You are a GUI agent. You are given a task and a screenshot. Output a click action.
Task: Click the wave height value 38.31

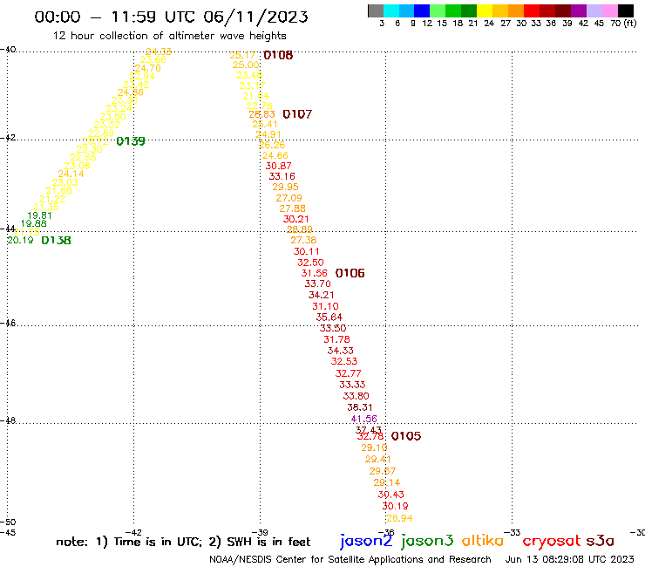pos(360,407)
